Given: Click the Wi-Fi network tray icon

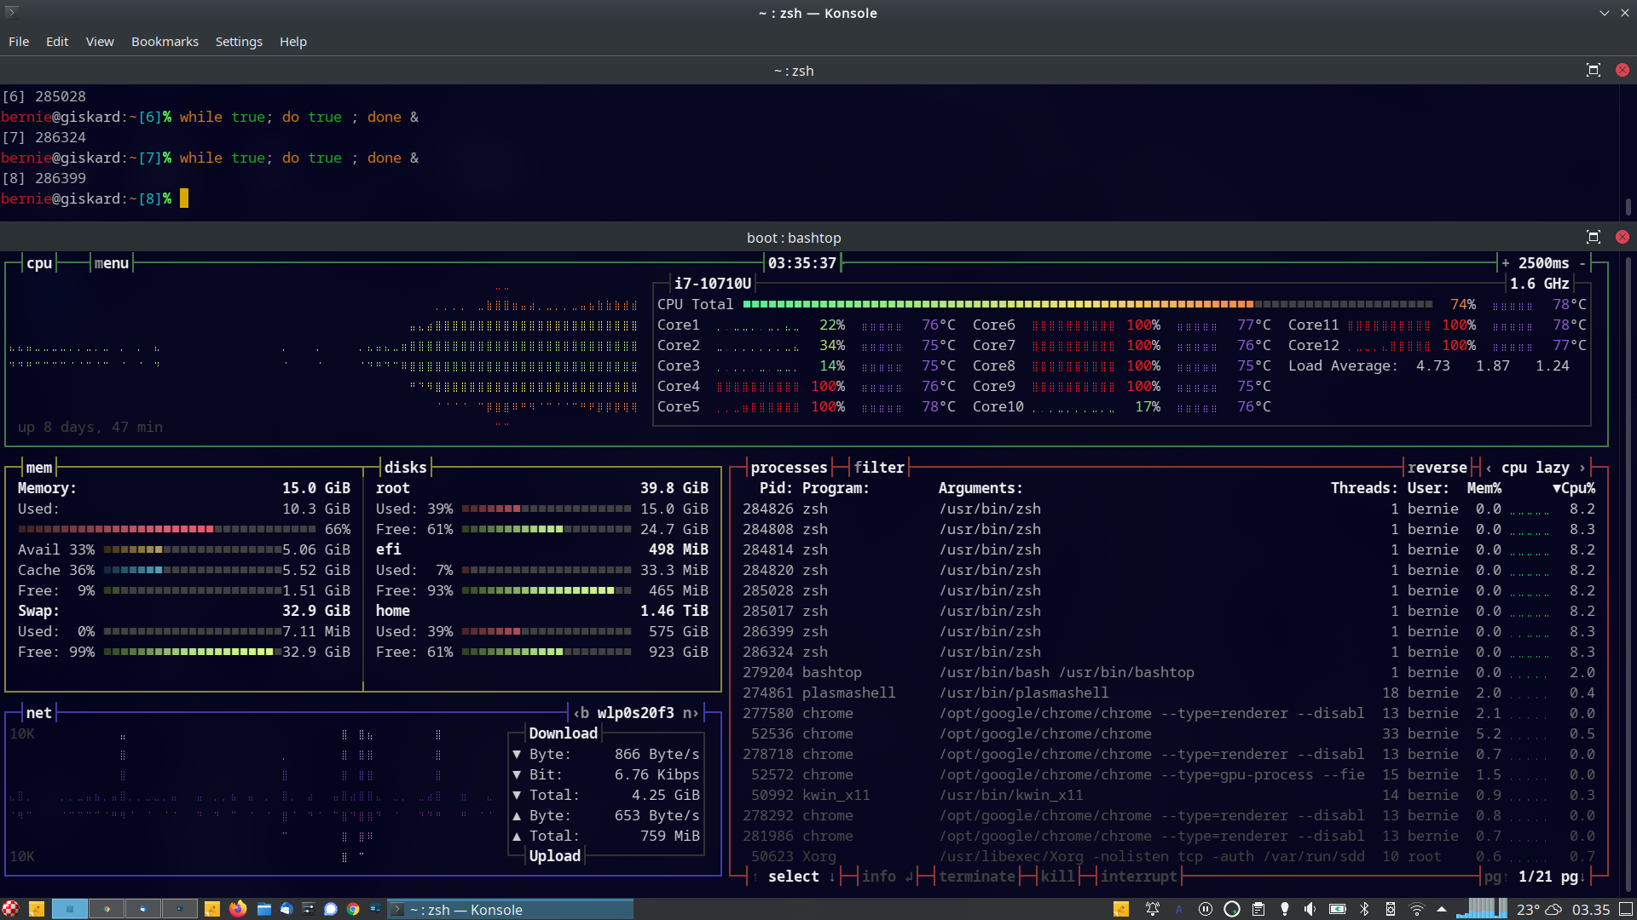Looking at the screenshot, I should pos(1416,909).
